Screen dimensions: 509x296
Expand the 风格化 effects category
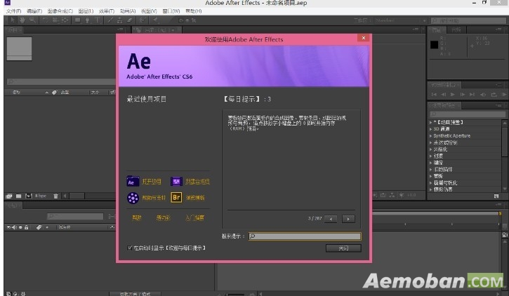(431, 149)
